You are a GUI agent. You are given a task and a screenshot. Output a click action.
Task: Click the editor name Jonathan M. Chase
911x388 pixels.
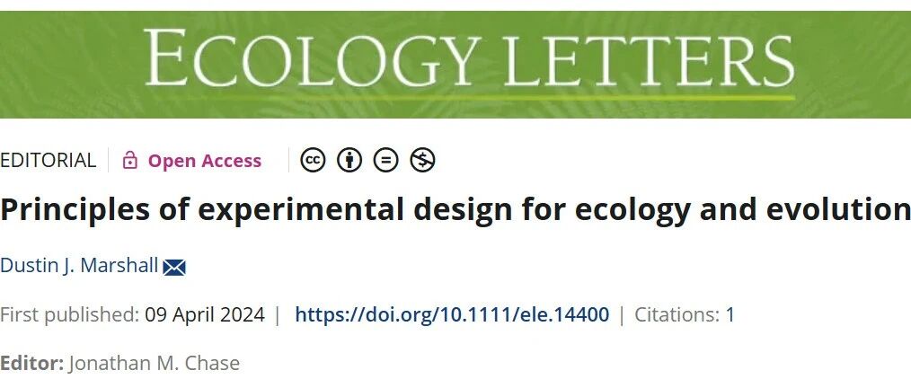point(154,364)
